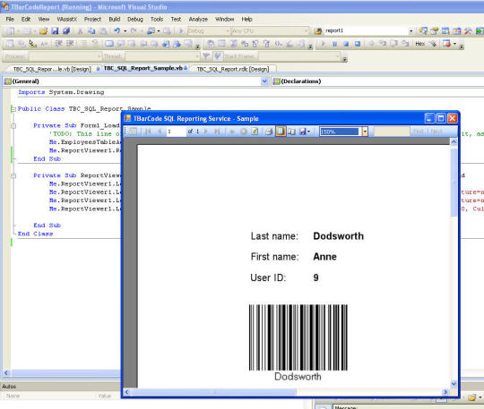Open the undo history dropdown arrow
484x409 pixels.
pos(125,31)
